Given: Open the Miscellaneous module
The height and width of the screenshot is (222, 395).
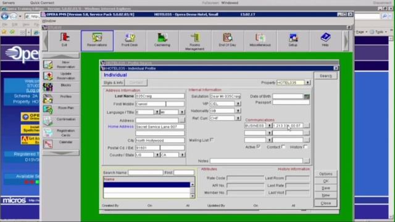Looking at the screenshot, I should click(260, 40).
